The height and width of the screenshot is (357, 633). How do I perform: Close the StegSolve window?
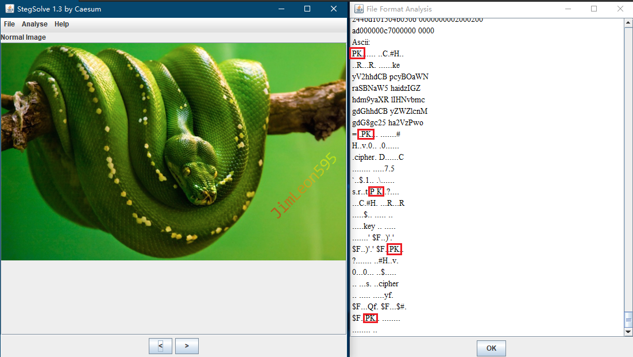coord(334,9)
